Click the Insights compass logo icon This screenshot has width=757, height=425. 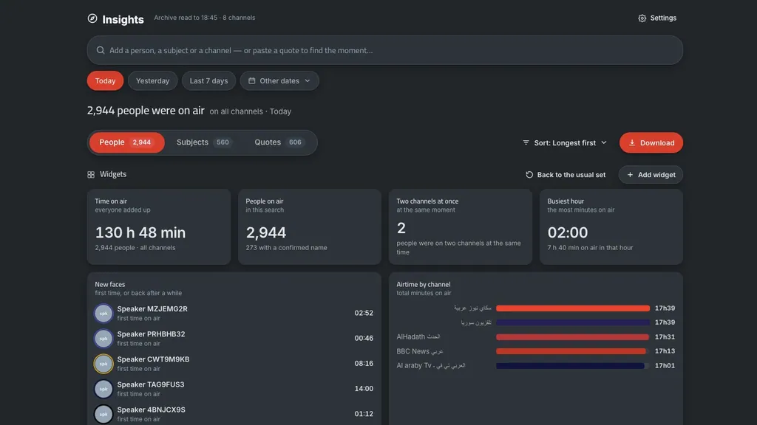[x=92, y=18]
